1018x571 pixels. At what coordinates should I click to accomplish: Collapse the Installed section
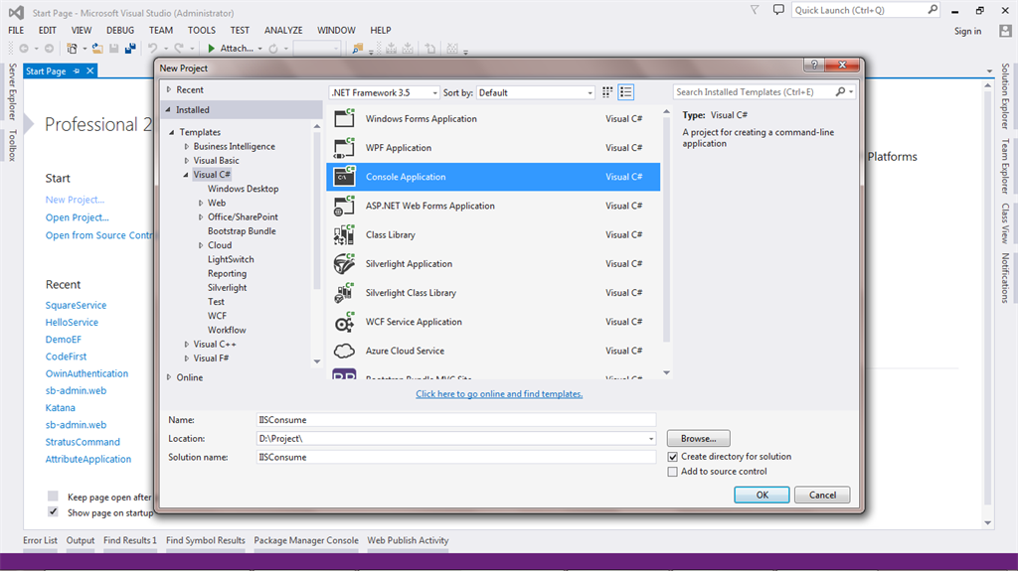pyautogui.click(x=168, y=109)
